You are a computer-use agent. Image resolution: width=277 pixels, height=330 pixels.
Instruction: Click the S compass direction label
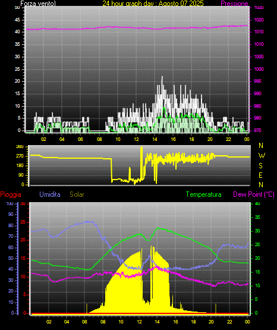click(x=260, y=166)
